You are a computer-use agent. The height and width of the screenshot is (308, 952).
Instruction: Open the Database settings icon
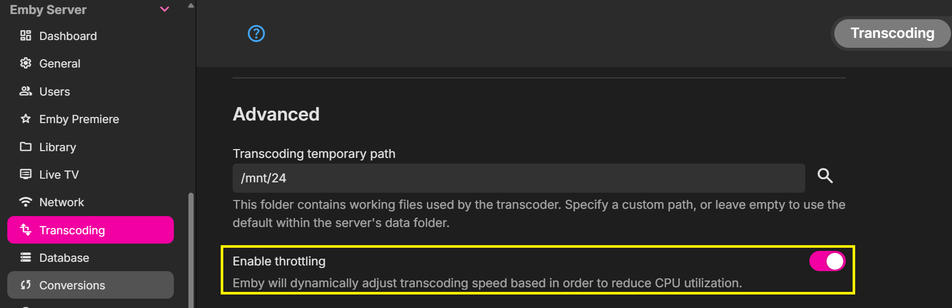coord(26,258)
